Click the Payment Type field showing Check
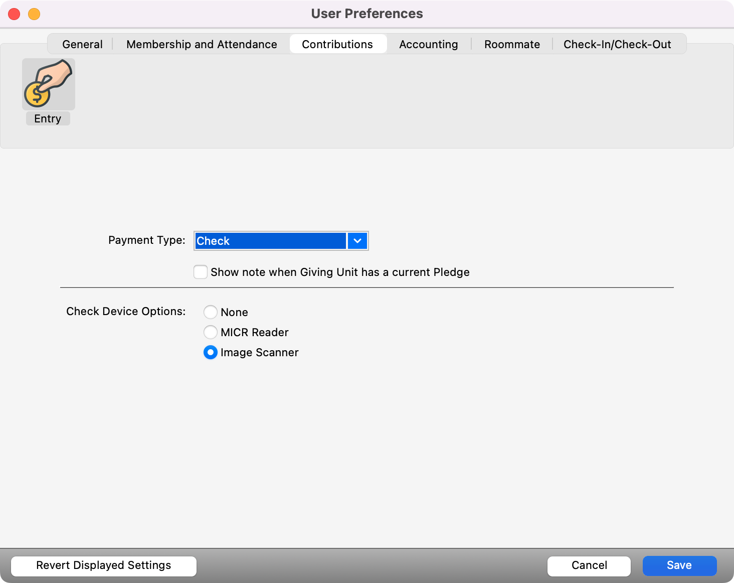Image resolution: width=734 pixels, height=583 pixels. click(270, 241)
